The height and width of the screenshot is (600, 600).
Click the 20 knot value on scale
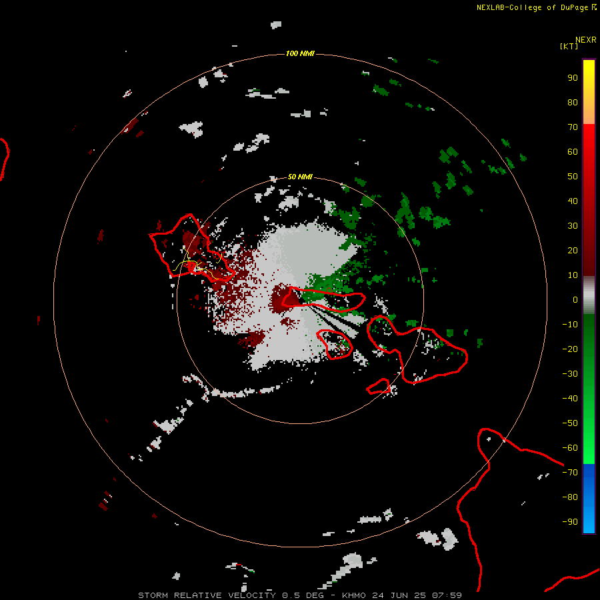tap(573, 250)
